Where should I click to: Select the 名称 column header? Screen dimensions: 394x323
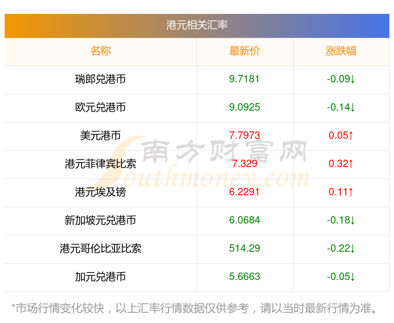pyautogui.click(x=101, y=51)
